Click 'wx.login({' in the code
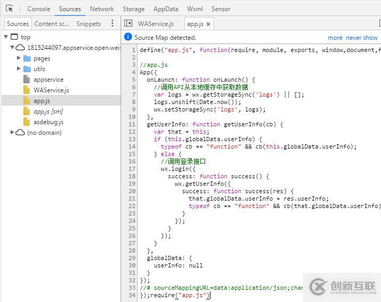 178,169
